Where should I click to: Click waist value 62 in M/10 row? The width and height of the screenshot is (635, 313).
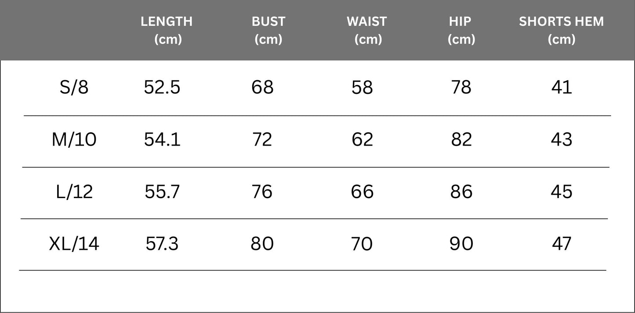click(362, 139)
